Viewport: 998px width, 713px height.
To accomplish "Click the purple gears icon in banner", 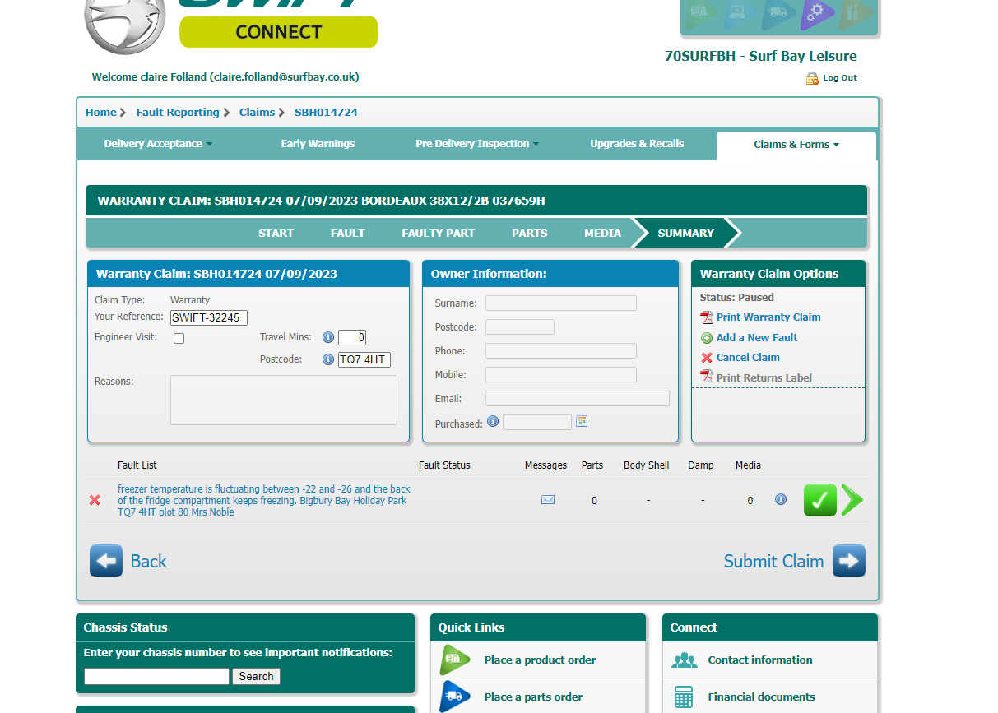I will [816, 12].
